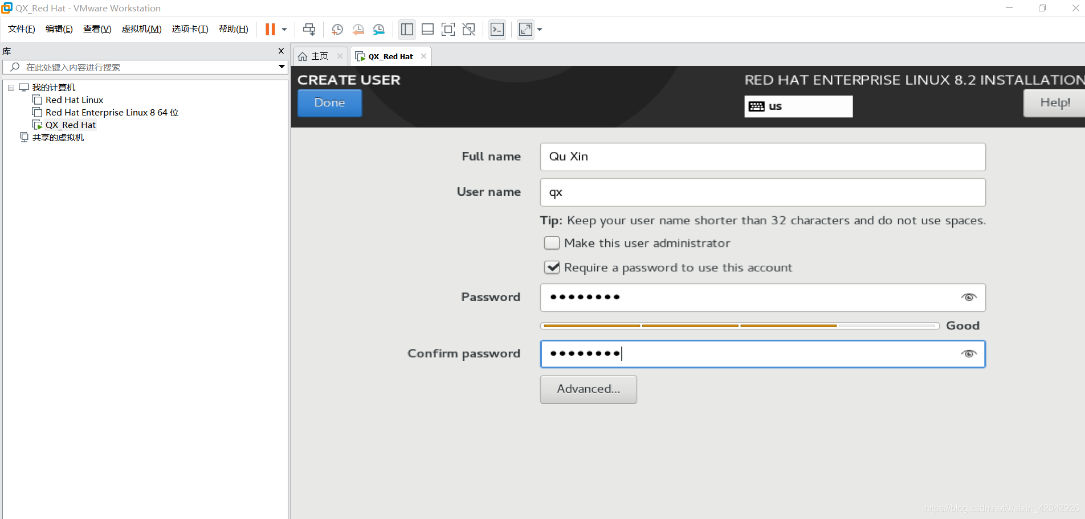
Task: Select Red Hat Enterprise Linux 8 64 位
Action: click(x=112, y=113)
